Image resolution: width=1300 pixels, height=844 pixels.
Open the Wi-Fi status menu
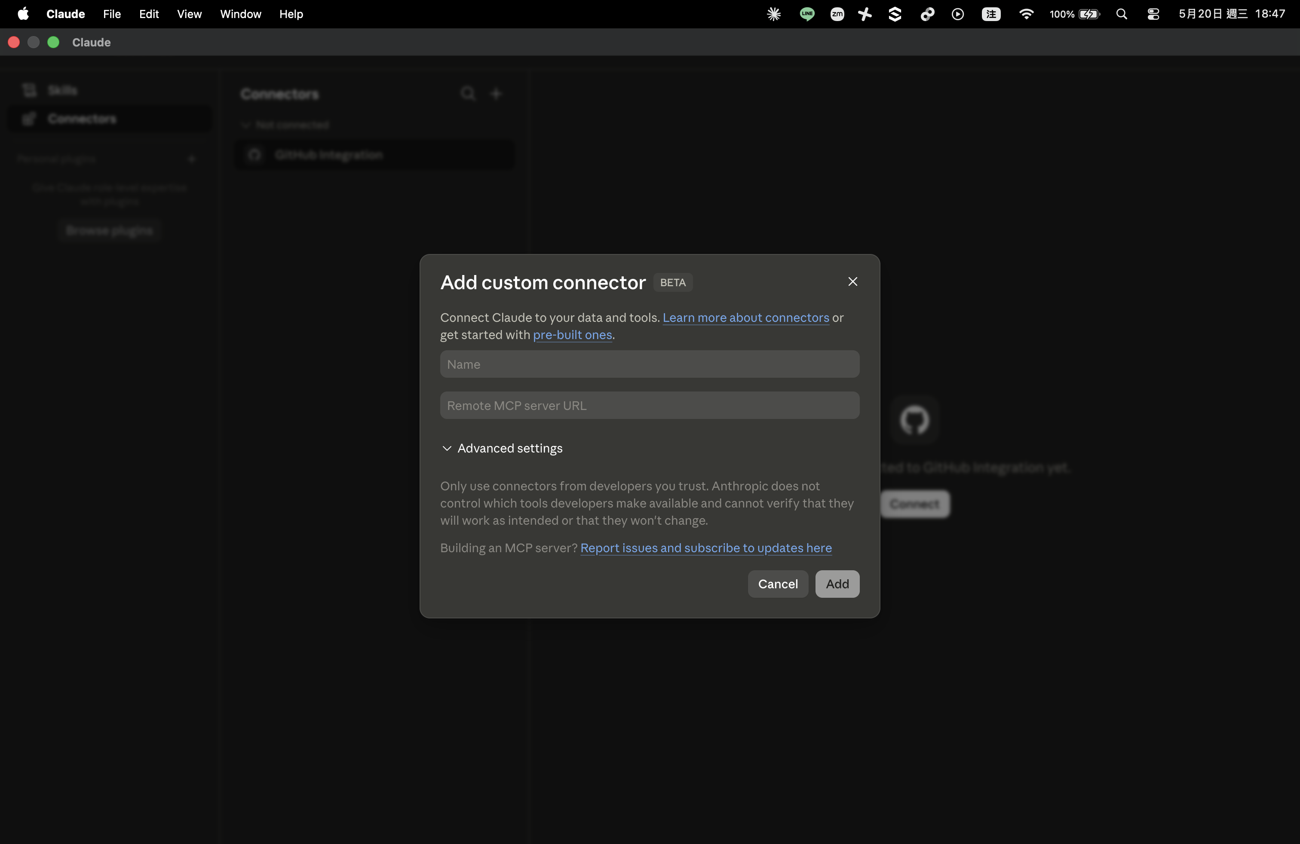[1026, 14]
